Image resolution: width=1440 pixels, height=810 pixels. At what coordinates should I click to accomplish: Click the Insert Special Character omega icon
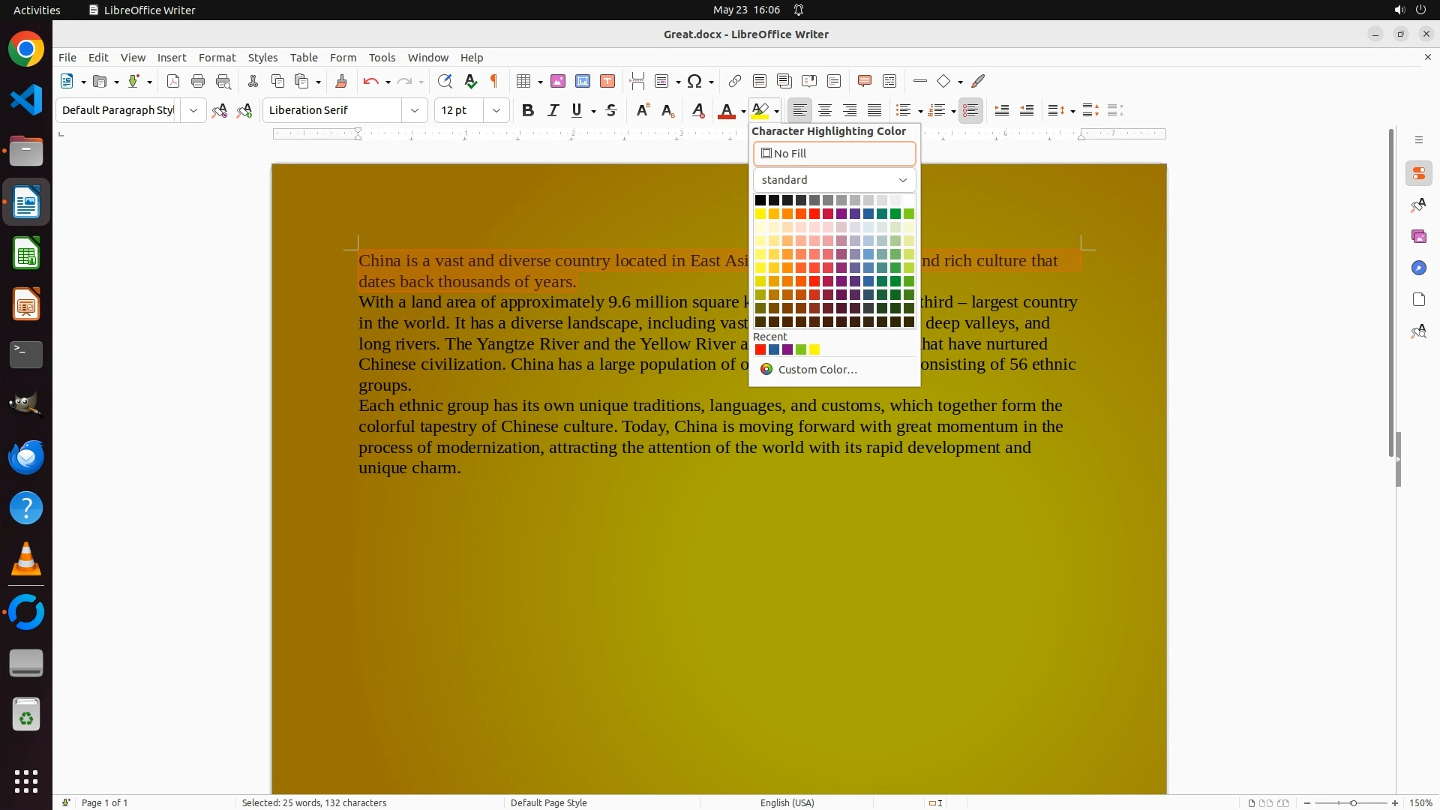(694, 81)
